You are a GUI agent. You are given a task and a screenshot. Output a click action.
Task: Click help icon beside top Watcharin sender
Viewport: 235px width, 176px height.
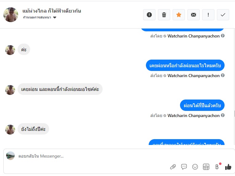223,36
